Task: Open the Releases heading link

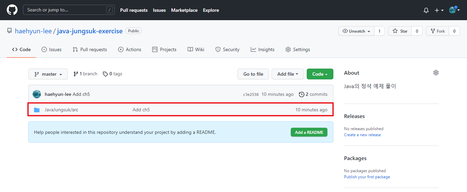Action: coord(354,116)
